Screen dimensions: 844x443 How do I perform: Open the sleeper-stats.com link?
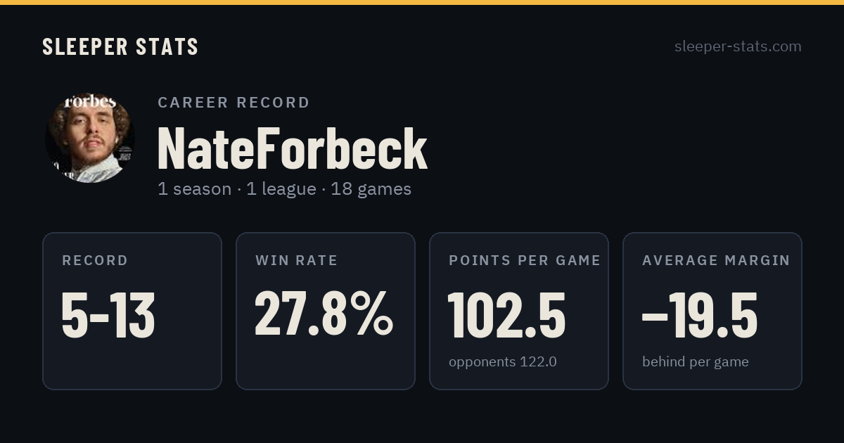[738, 46]
